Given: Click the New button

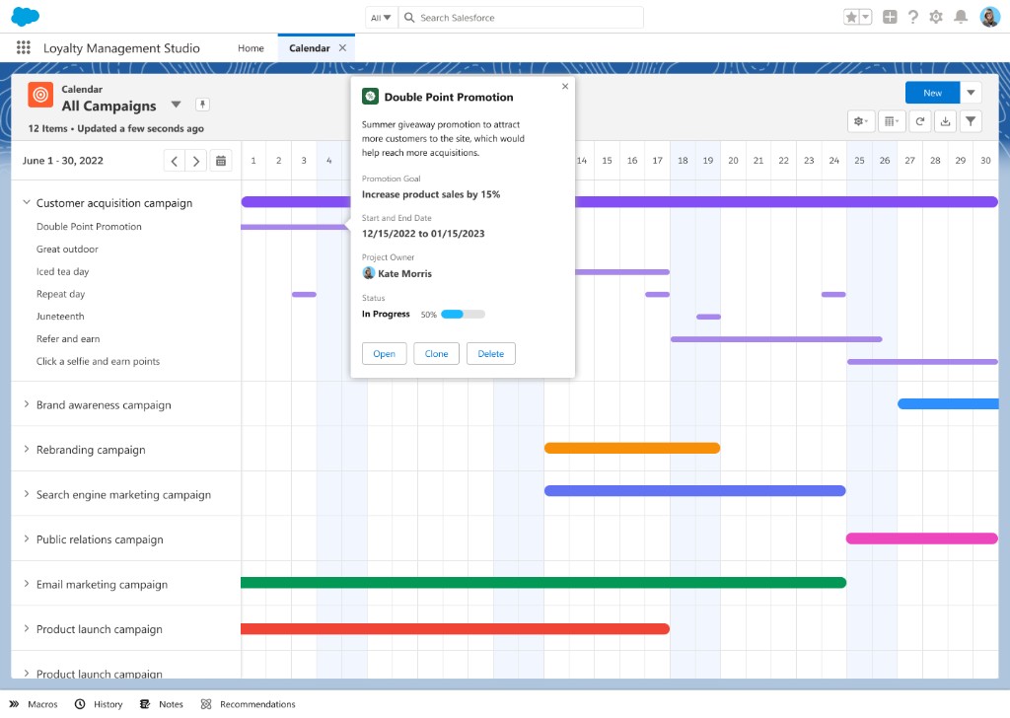Looking at the screenshot, I should pos(932,93).
